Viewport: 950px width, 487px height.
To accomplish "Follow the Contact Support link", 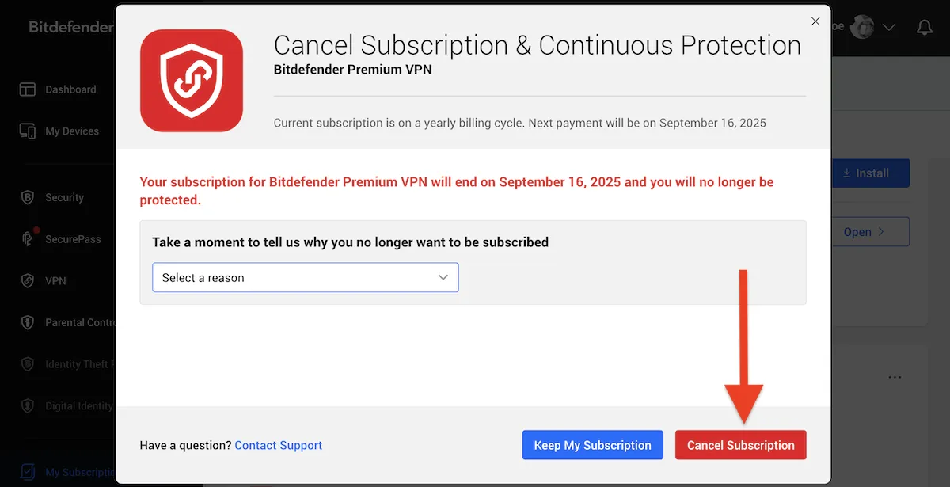I will click(279, 445).
